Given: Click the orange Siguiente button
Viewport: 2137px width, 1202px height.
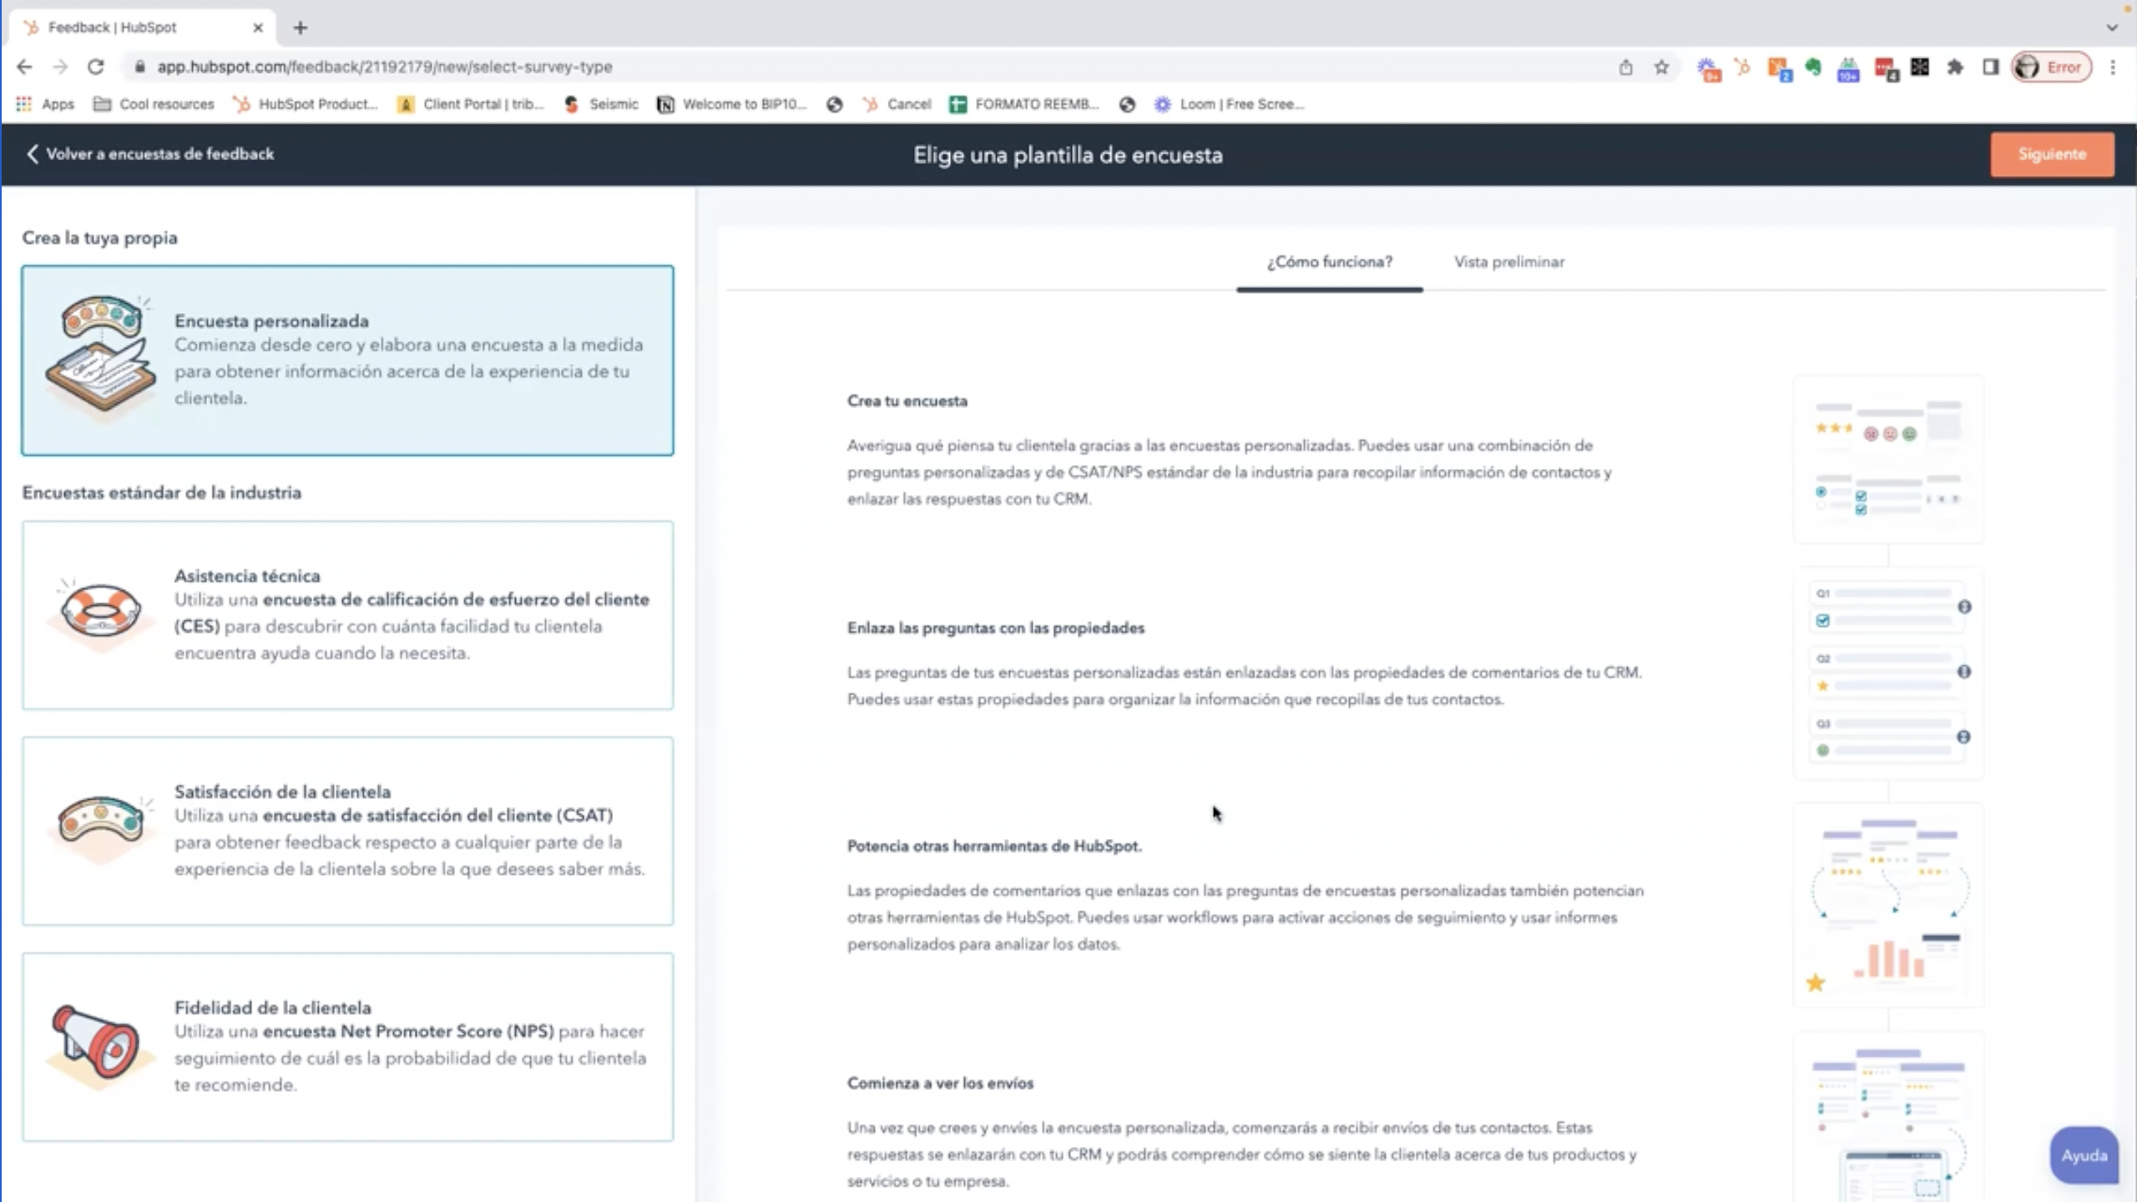Looking at the screenshot, I should (2051, 154).
